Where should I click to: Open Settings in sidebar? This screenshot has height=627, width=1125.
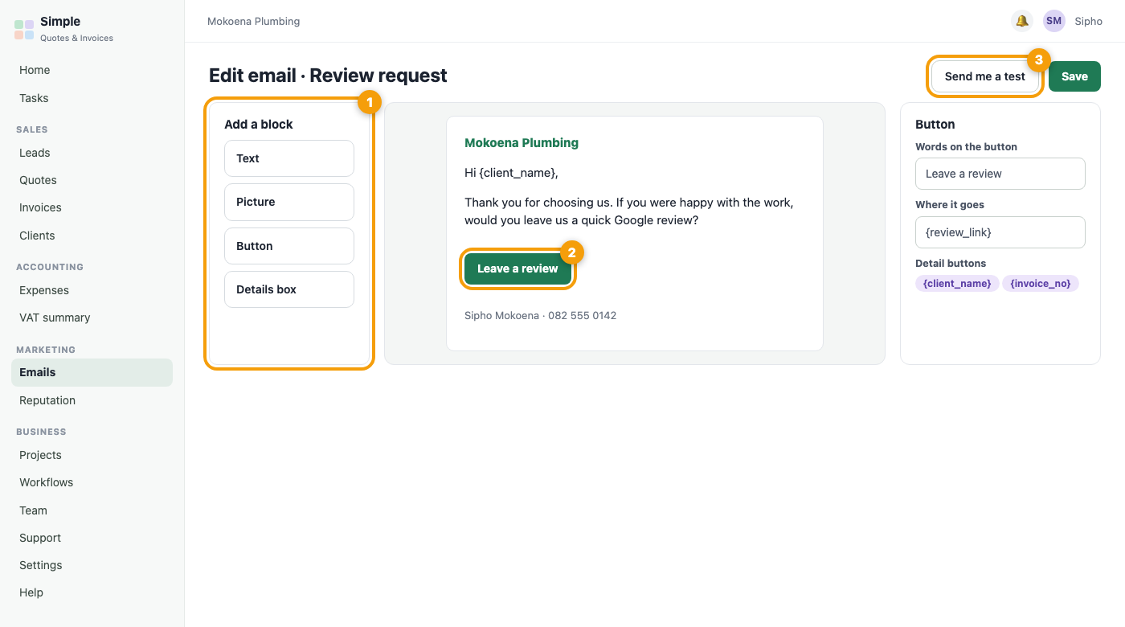tap(92, 565)
